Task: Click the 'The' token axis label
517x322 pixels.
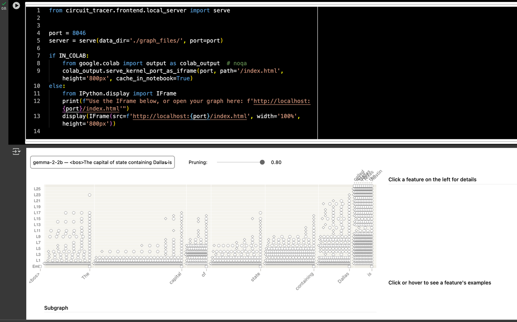Action: click(85, 276)
